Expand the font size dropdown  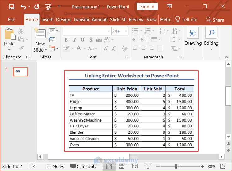pos(126,31)
